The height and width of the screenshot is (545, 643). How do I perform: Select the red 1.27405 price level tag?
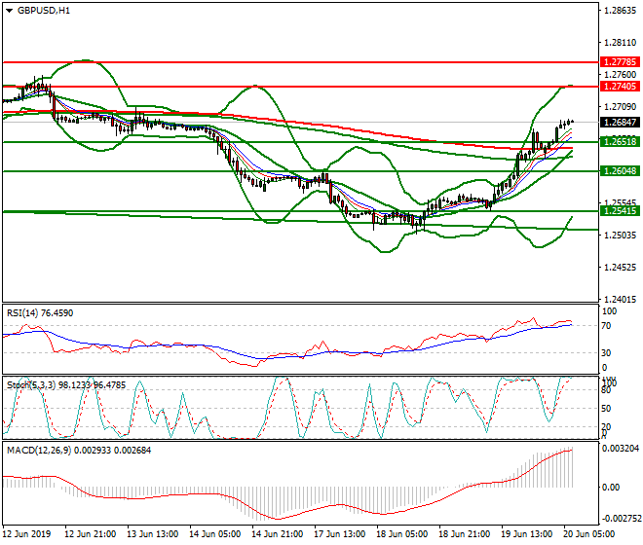[619, 87]
